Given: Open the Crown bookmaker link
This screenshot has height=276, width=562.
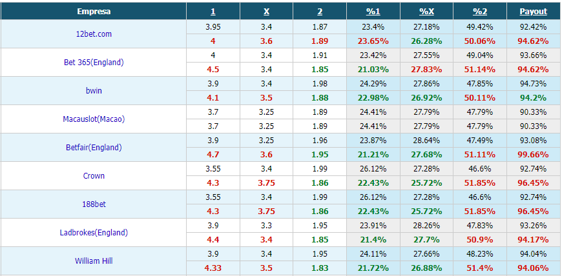Looking at the screenshot, I should pyautogui.click(x=94, y=176).
